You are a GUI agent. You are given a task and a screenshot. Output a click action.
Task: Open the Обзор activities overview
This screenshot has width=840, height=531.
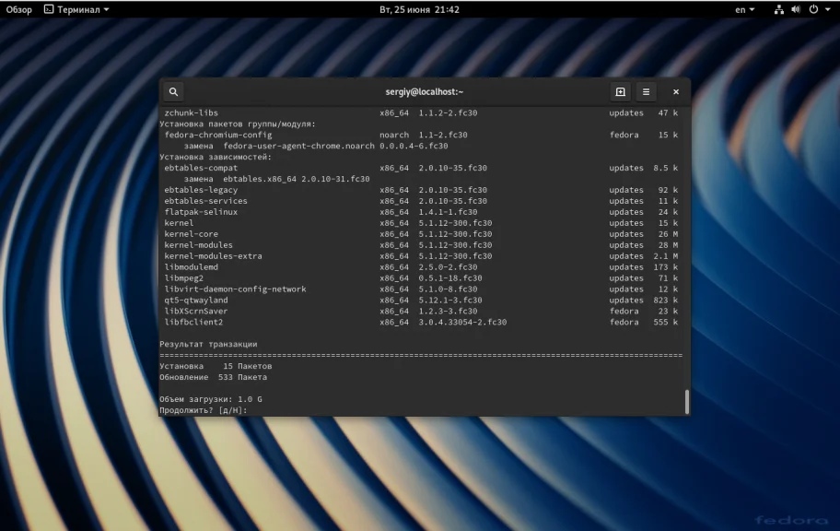[18, 9]
